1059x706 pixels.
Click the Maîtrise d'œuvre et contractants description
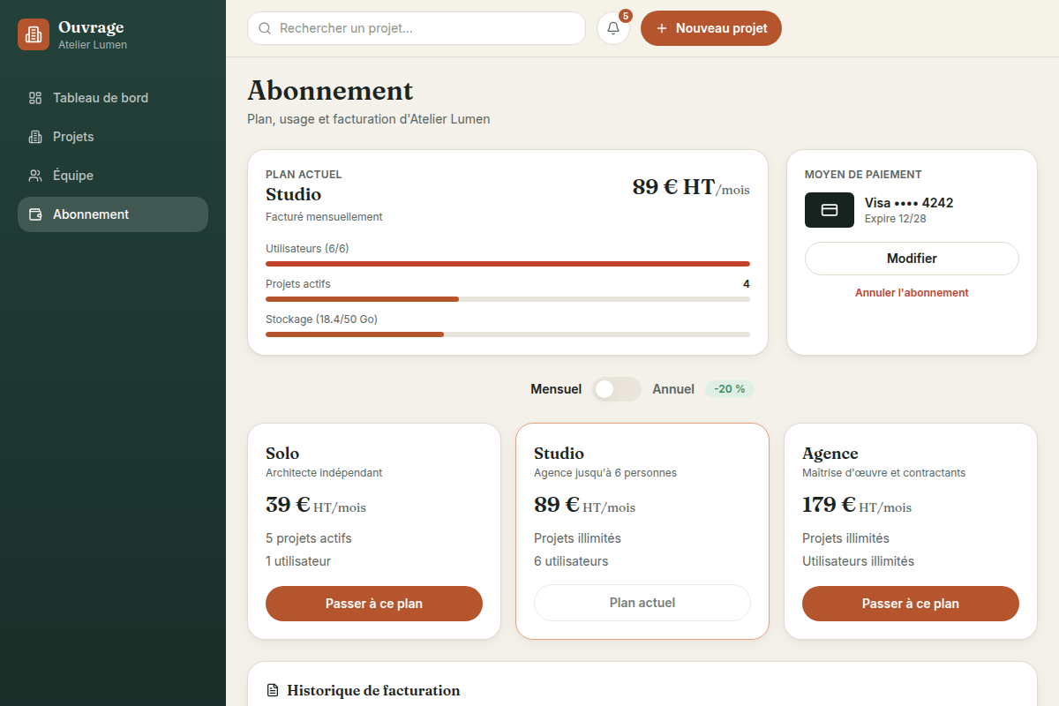884,473
